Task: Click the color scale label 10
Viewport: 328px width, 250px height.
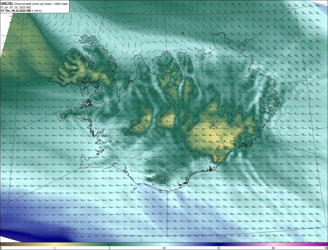Action: coord(164,248)
